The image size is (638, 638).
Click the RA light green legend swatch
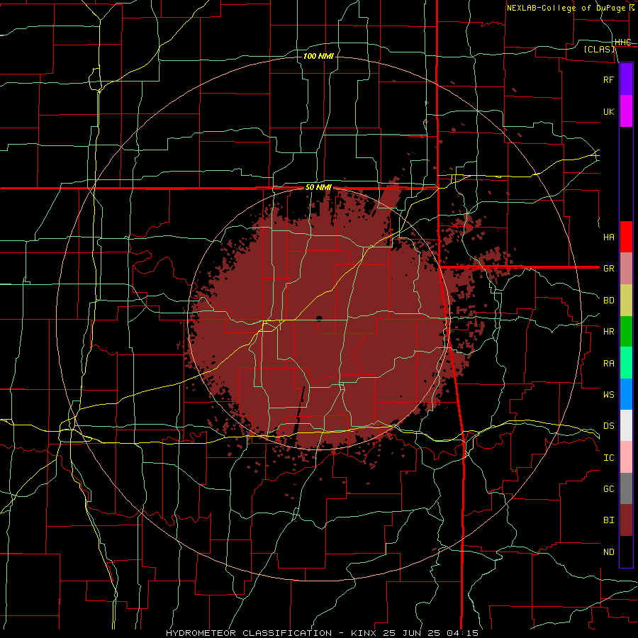(x=626, y=363)
